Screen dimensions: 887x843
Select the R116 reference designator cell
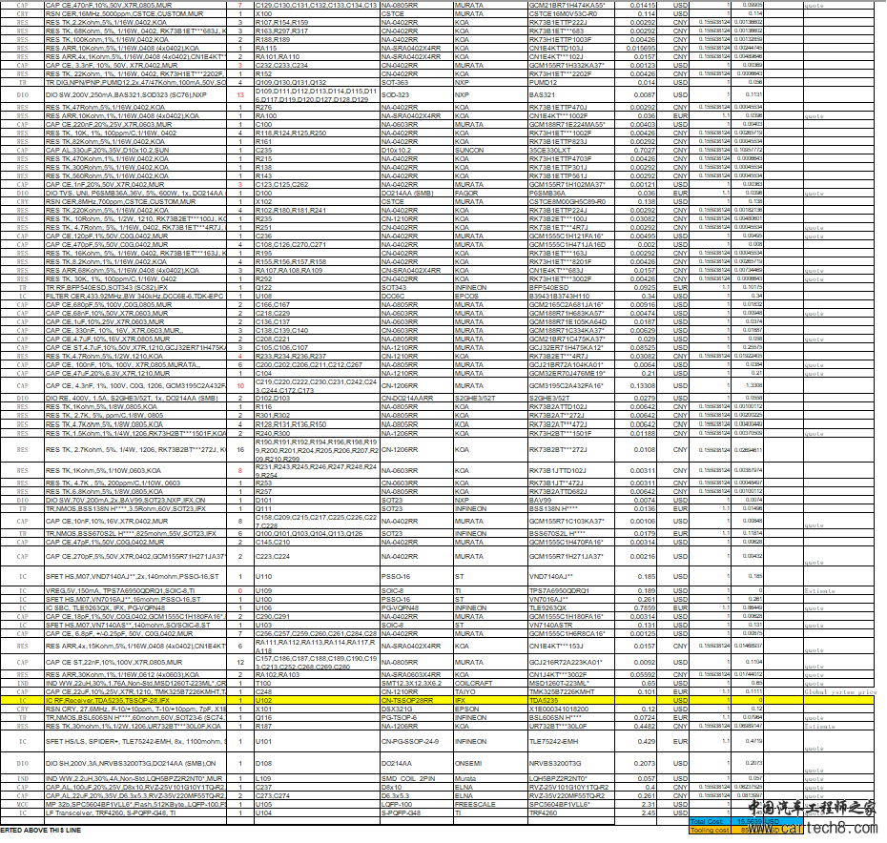click(x=317, y=407)
